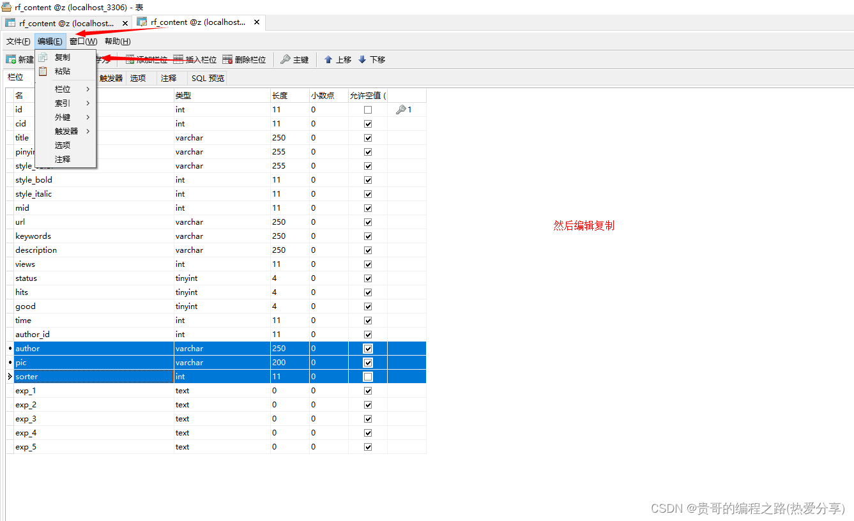Screen dimensions: 854x521
Task: Click the length 200 cell of pic row
Action: (290, 363)
